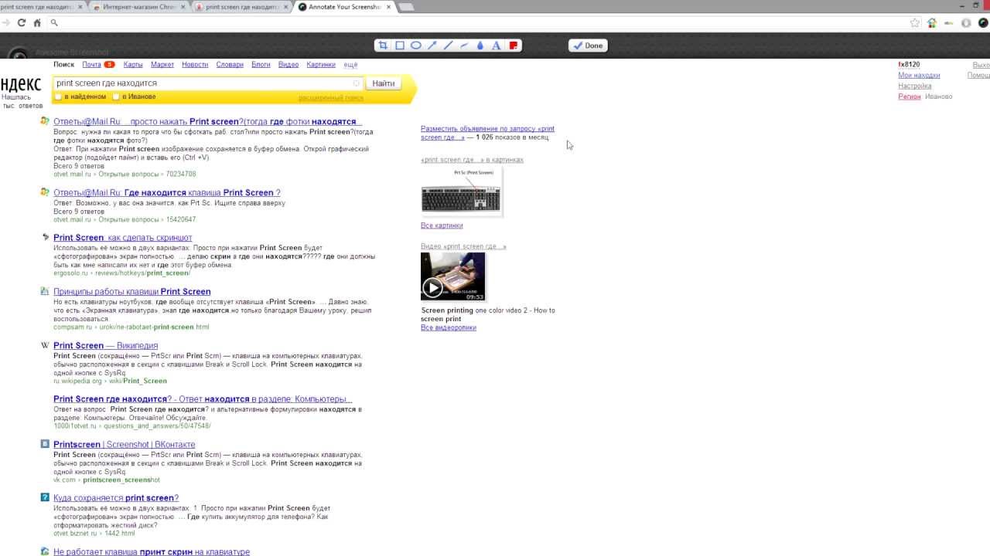The width and height of the screenshot is (990, 556).
Task: Reload the page with browser refresh icon
Action: [x=22, y=23]
